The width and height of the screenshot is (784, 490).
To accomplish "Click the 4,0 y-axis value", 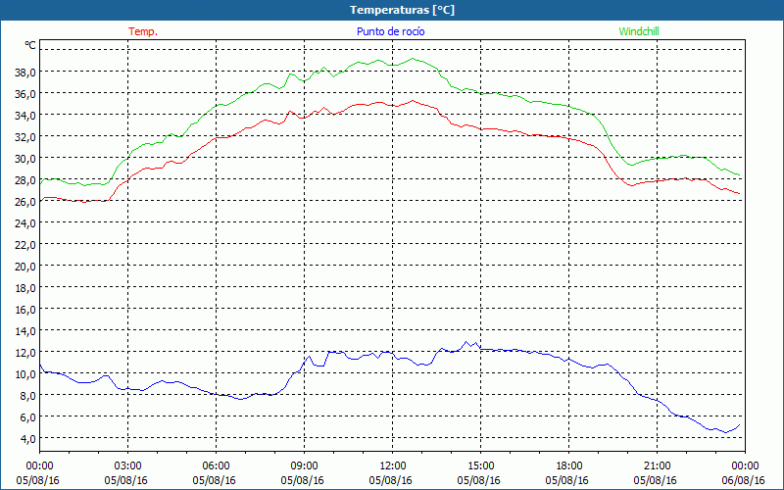I will (x=28, y=438).
